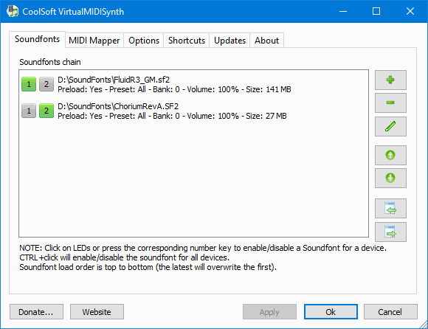Screen dimensions: 428x329
Task: Click the import list left-arrow icon button
Action: click(x=390, y=209)
